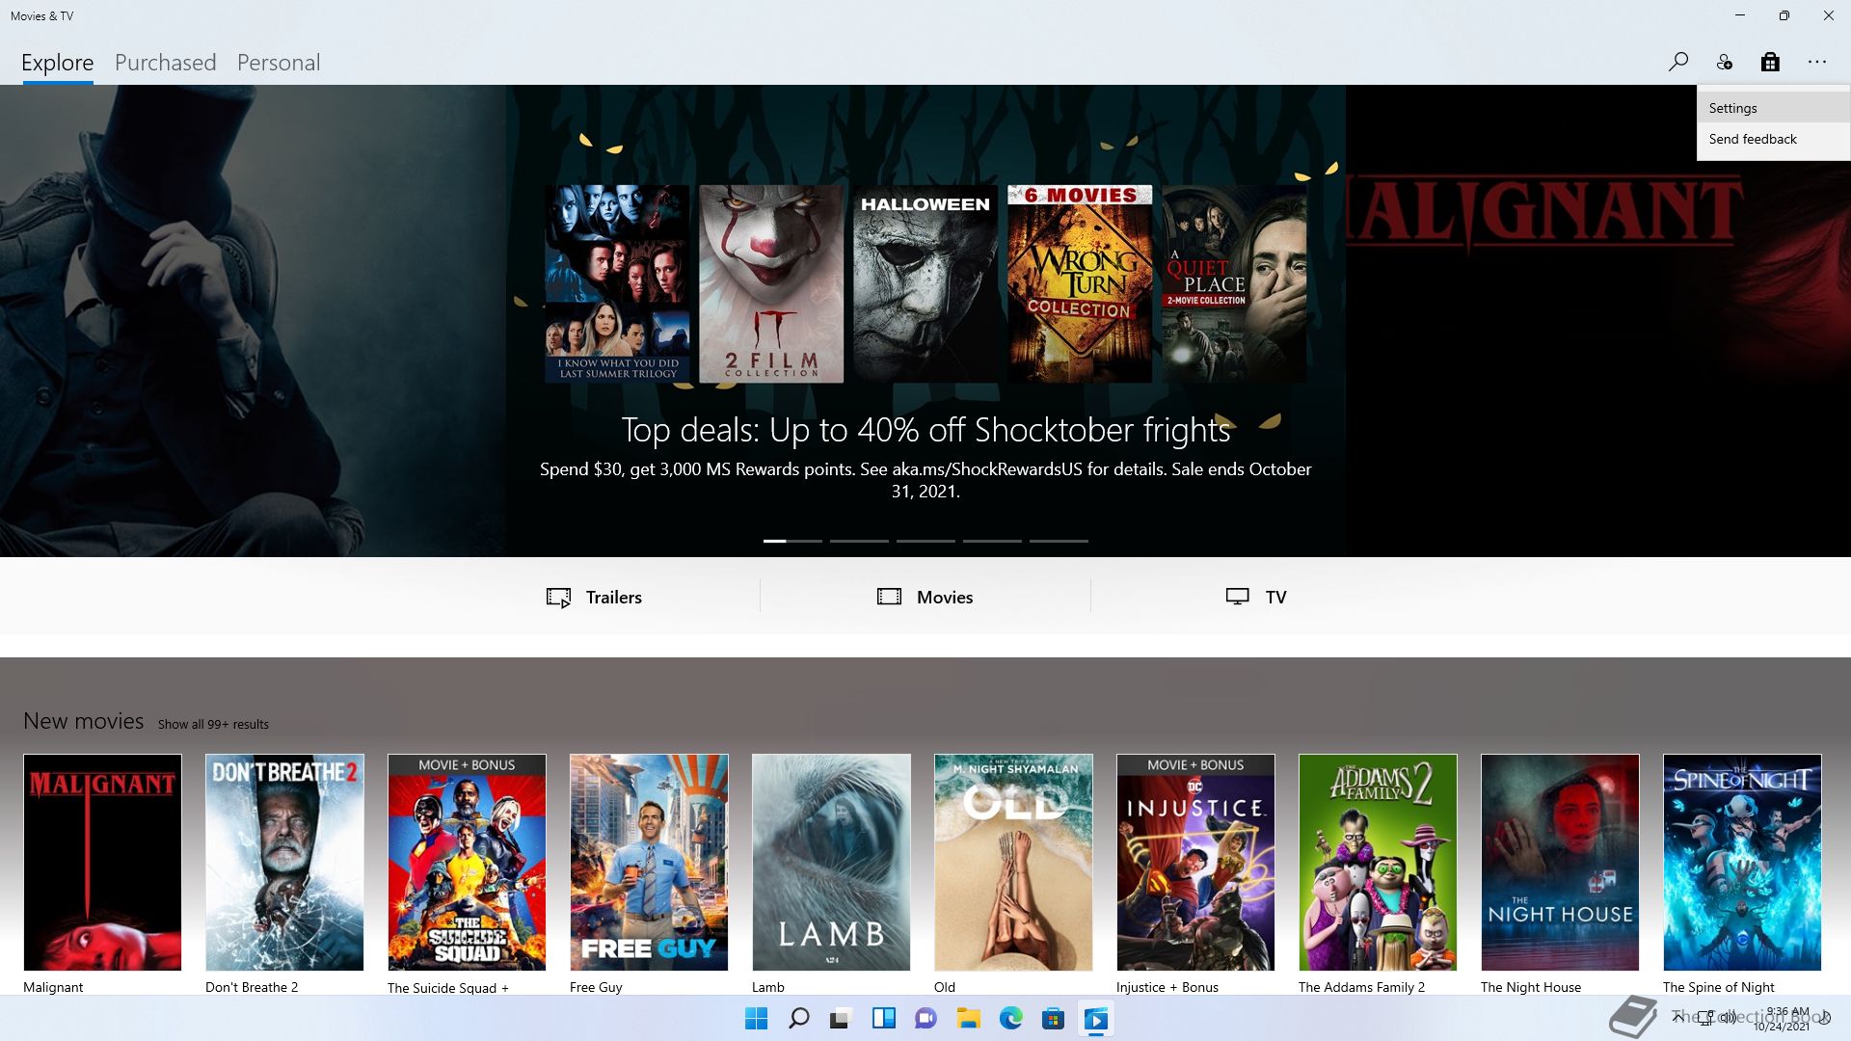The image size is (1851, 1041).
Task: Click A Quiet Place collection poster
Action: pos(1234,283)
